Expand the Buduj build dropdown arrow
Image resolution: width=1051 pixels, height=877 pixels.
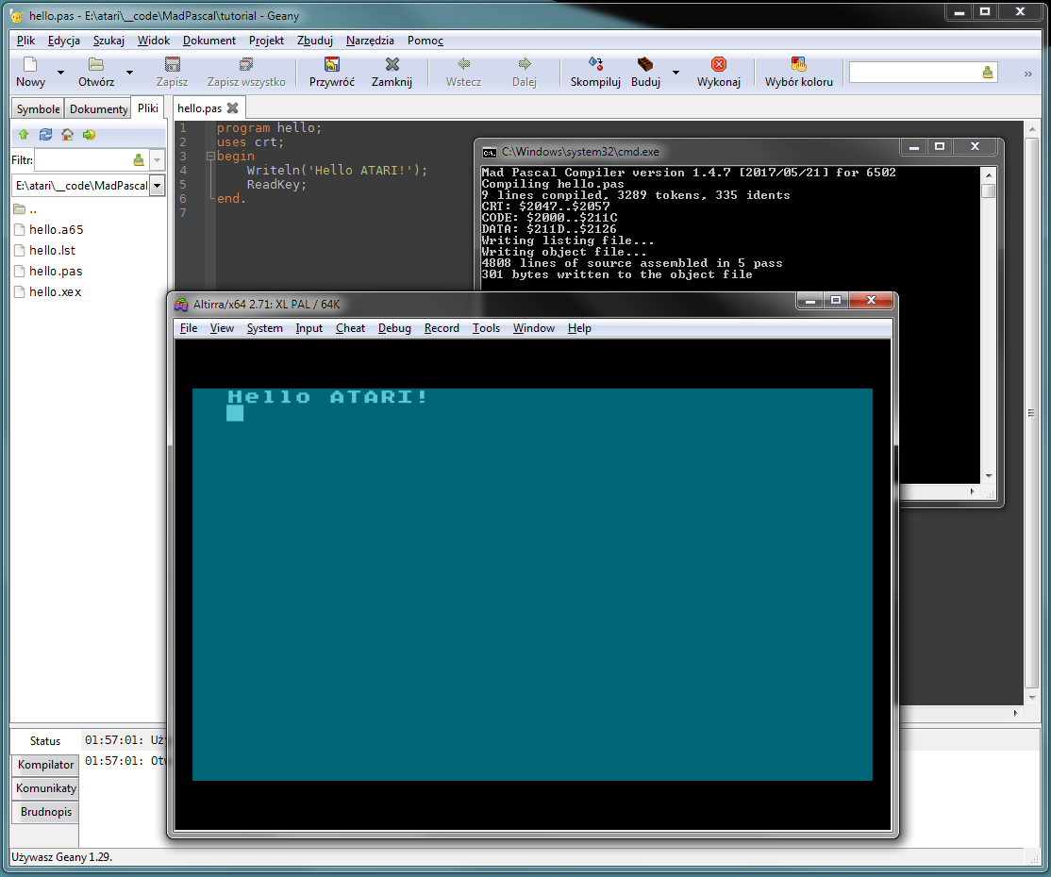pos(676,73)
